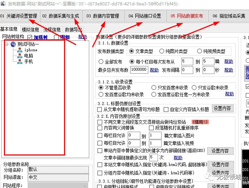Open tab 06 指定域名采集
The image size is (249, 188).
point(229,16)
